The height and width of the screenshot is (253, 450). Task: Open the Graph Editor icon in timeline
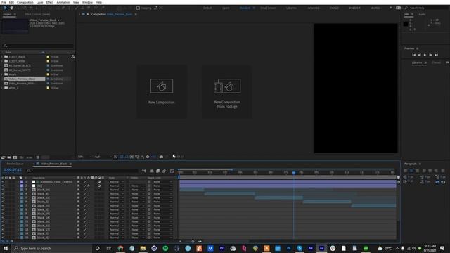click(172, 171)
